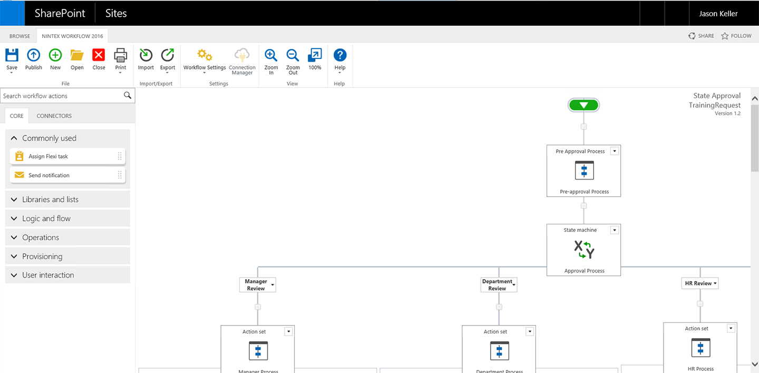Viewport: 759px width, 373px height.
Task: Click the Share icon at top right
Action: (x=692, y=36)
